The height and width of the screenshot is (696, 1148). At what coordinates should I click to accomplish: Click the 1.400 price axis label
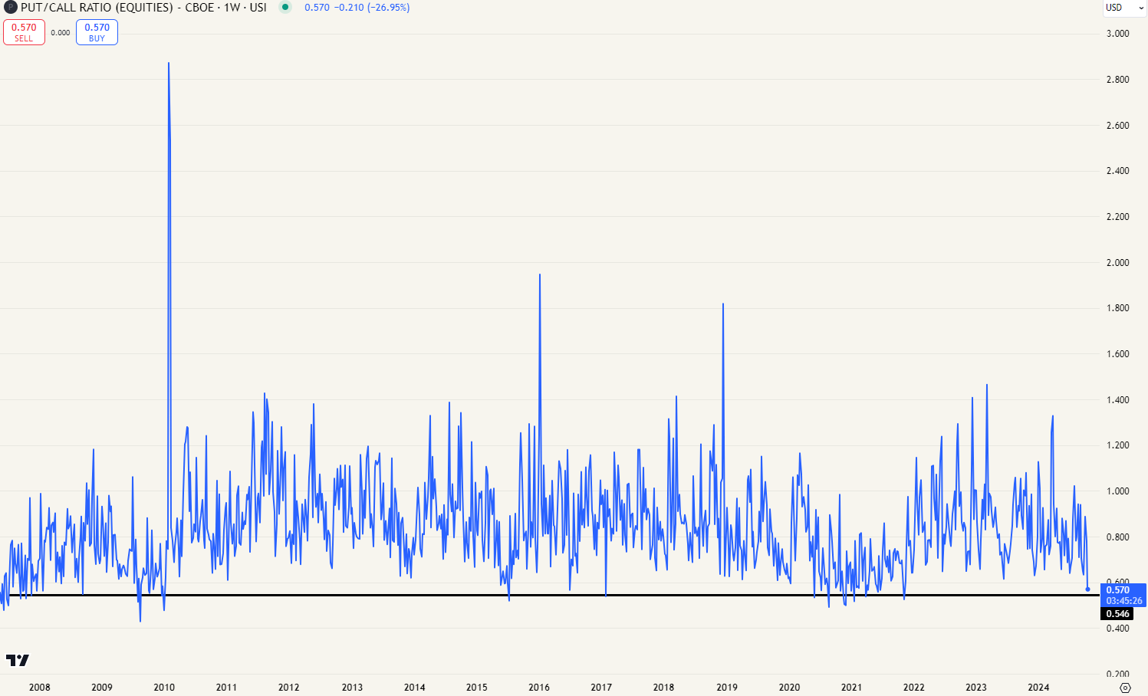coord(1117,400)
